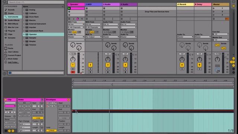Launch Master scene 2
238x134 pixels.
(214, 12)
